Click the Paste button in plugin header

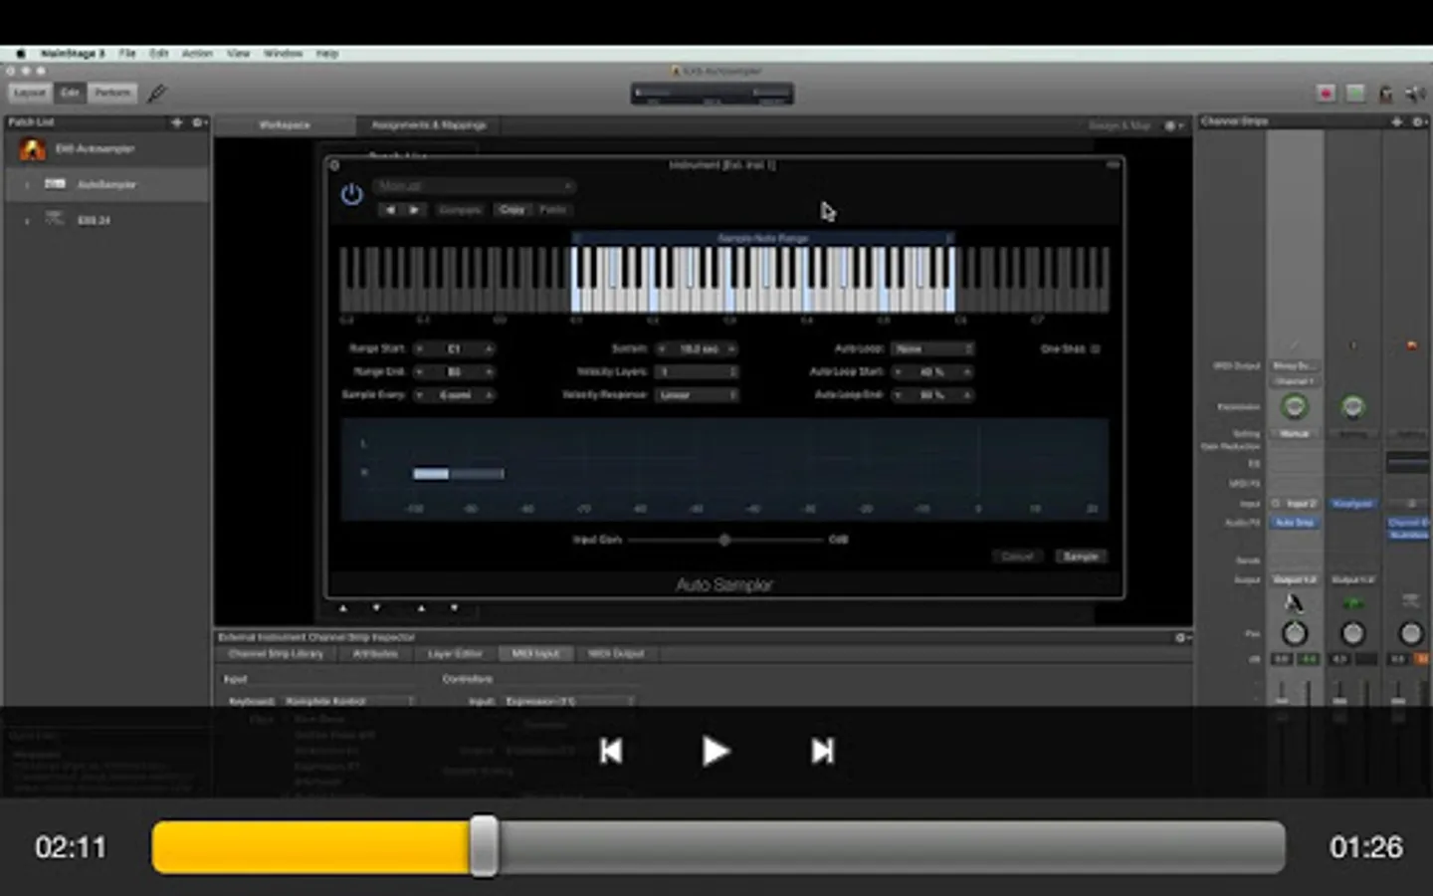point(552,210)
